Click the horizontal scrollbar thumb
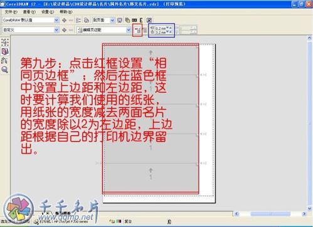 (270, 214)
